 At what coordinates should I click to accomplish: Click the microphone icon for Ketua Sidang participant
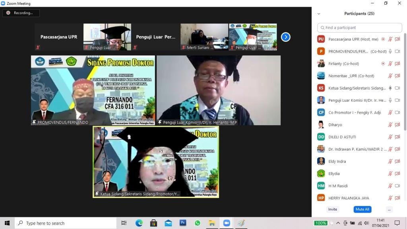click(x=390, y=88)
